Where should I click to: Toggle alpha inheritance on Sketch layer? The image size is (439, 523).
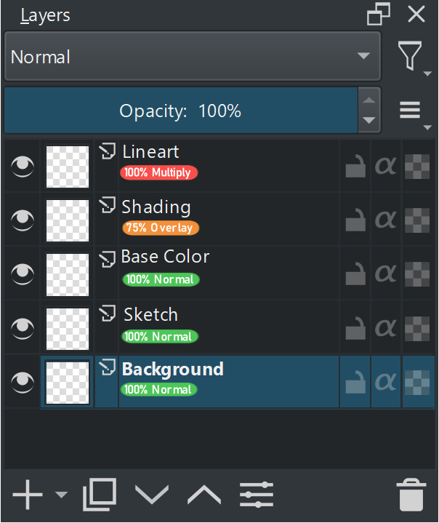pos(386,327)
